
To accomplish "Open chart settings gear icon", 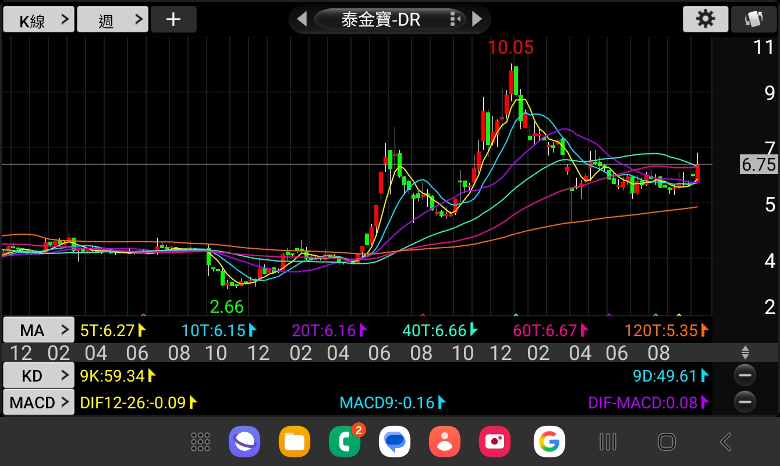I will [x=705, y=19].
